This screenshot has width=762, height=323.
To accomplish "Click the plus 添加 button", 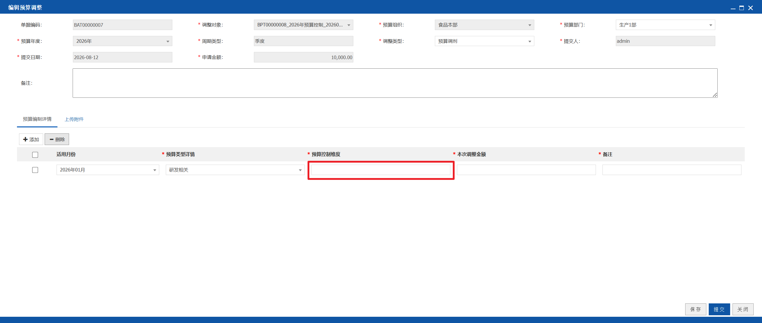I will 31,139.
